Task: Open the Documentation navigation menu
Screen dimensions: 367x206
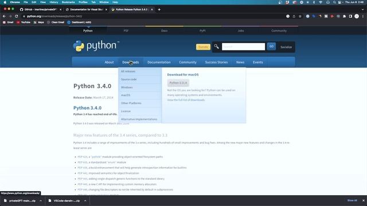Action: click(x=159, y=62)
